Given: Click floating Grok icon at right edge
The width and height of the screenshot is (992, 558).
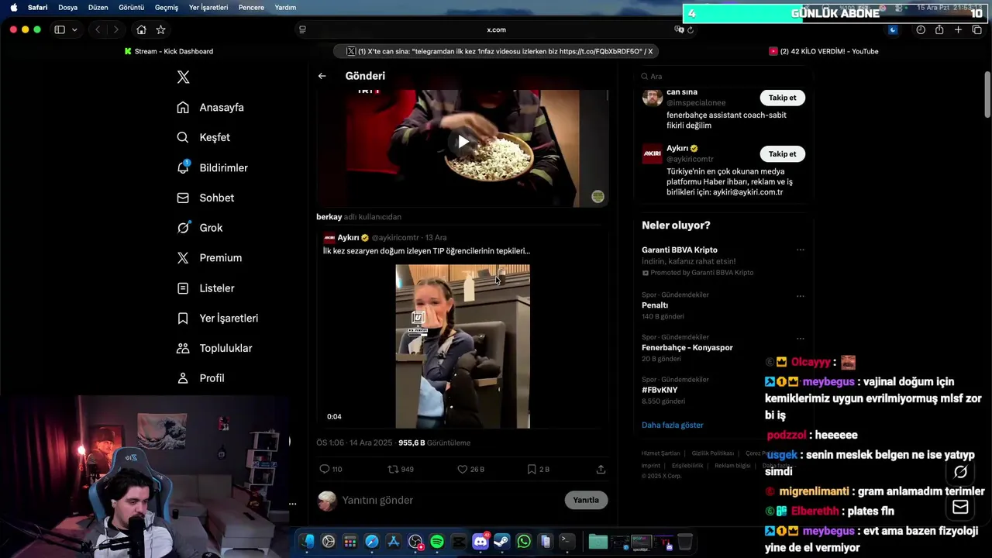Looking at the screenshot, I should point(960,472).
